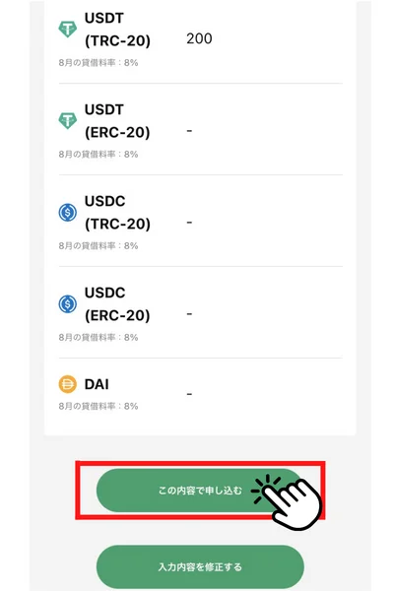Click the dash amount for USDT ERC-20
This screenshot has height=591, width=394.
[189, 131]
